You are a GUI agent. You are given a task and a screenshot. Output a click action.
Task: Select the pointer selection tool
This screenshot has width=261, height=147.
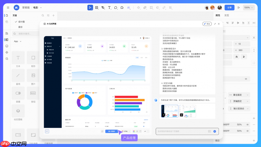90,7
